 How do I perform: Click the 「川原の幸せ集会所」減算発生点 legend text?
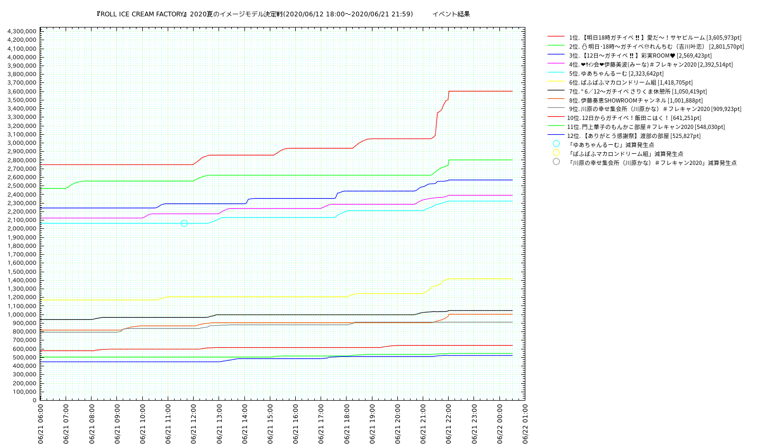tap(652, 163)
